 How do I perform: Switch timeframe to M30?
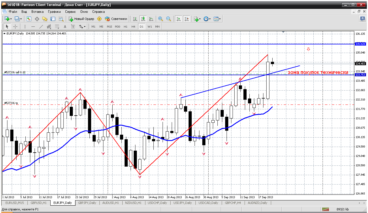[x=117, y=26]
